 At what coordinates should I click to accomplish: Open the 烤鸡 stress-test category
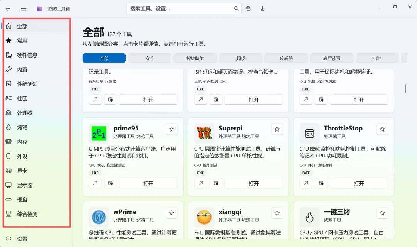pos(36,127)
